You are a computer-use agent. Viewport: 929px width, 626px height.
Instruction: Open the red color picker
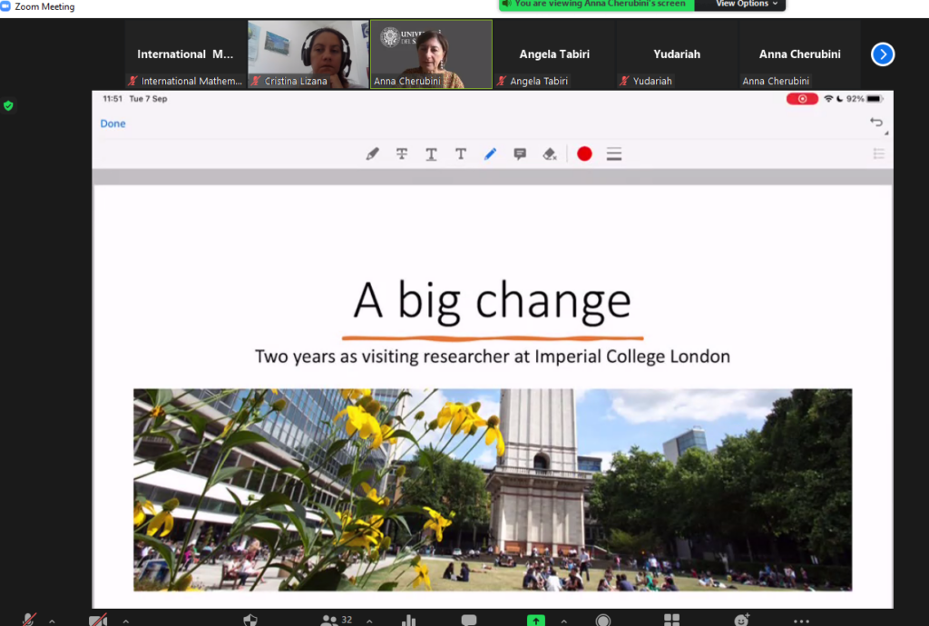(x=584, y=154)
